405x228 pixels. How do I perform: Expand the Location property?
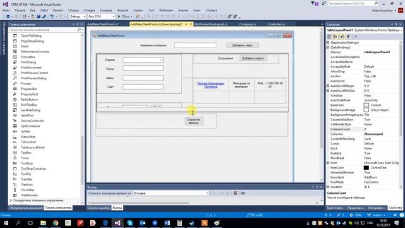(328, 187)
